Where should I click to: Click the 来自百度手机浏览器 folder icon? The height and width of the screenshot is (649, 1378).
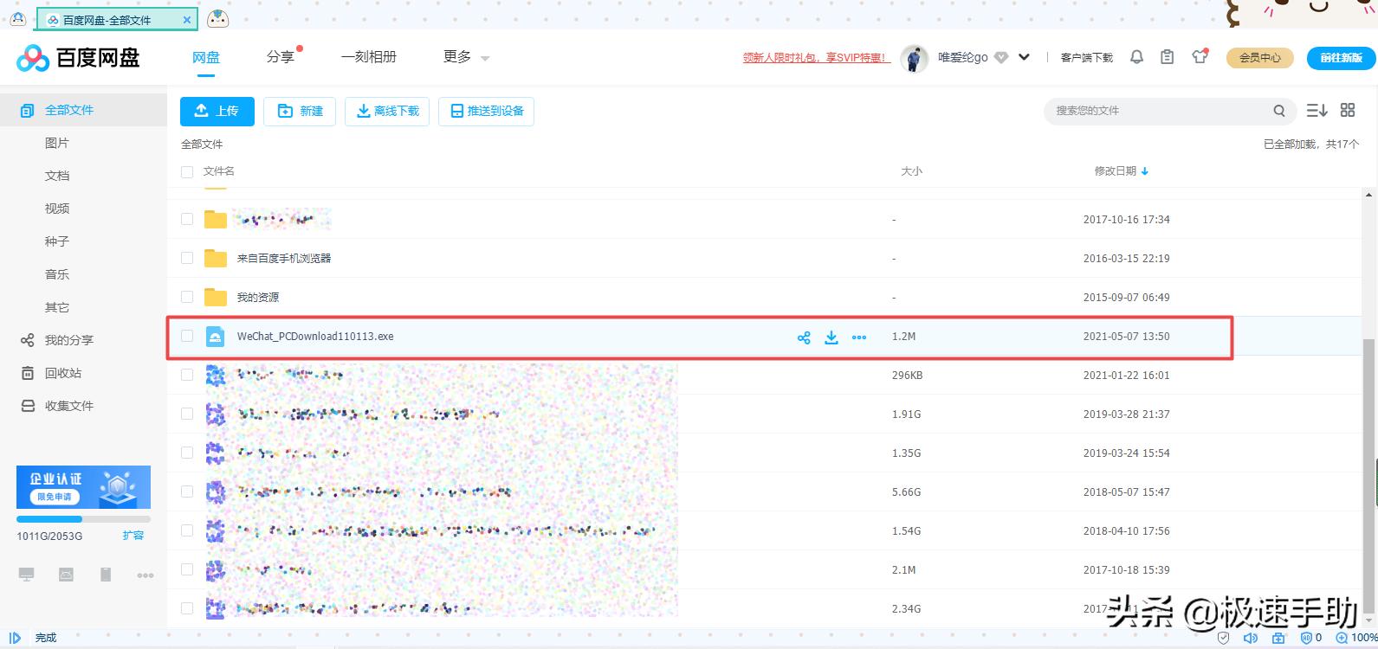pos(215,258)
